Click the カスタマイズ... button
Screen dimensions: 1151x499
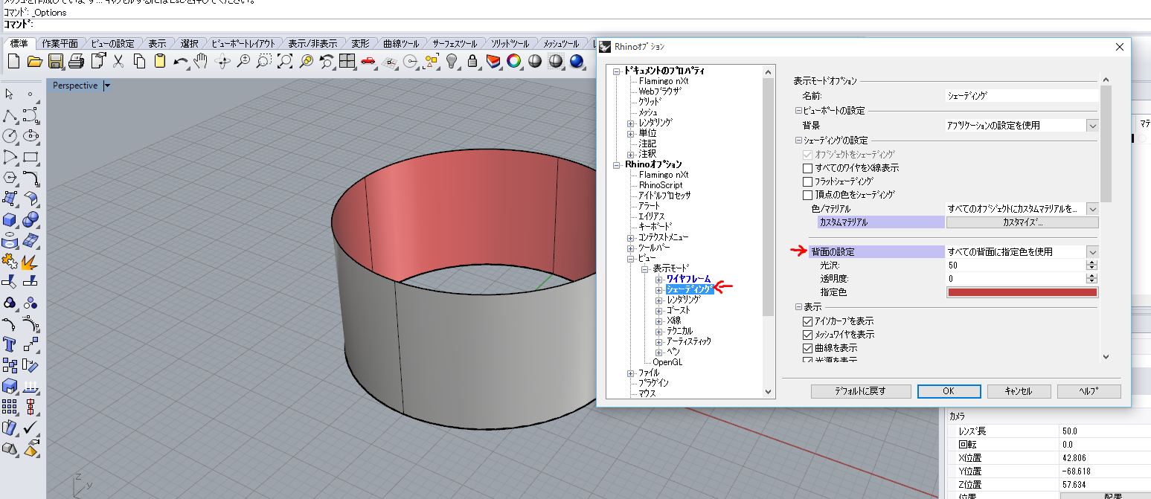[1022, 222]
